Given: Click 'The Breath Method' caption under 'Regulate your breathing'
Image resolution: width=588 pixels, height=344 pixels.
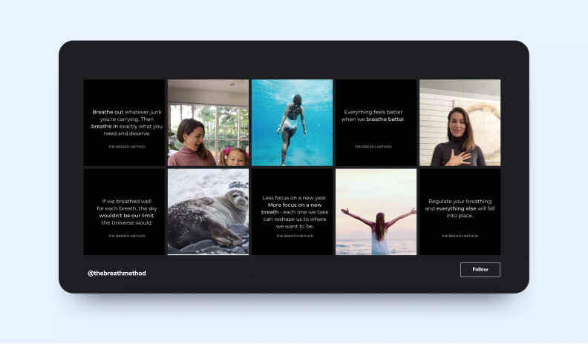Looking at the screenshot, I should tap(460, 236).
